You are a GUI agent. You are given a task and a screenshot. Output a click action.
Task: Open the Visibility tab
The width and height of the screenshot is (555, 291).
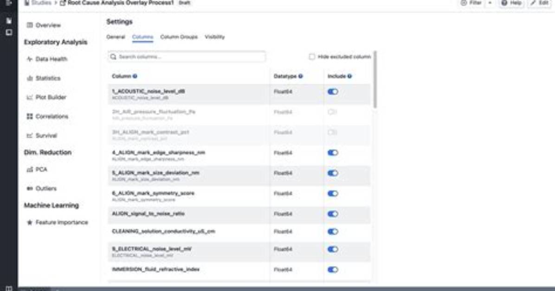pyautogui.click(x=215, y=37)
